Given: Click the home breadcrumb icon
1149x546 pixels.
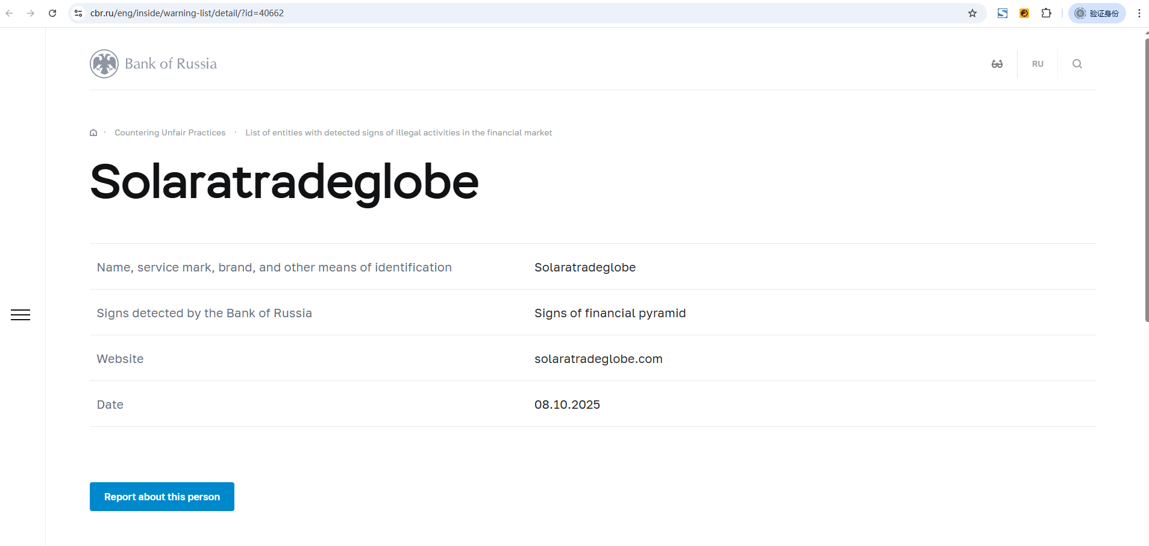Looking at the screenshot, I should (93, 133).
